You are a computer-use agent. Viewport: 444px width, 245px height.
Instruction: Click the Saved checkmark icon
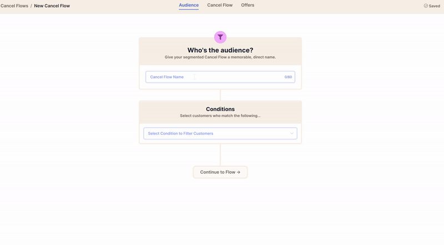[x=426, y=6]
